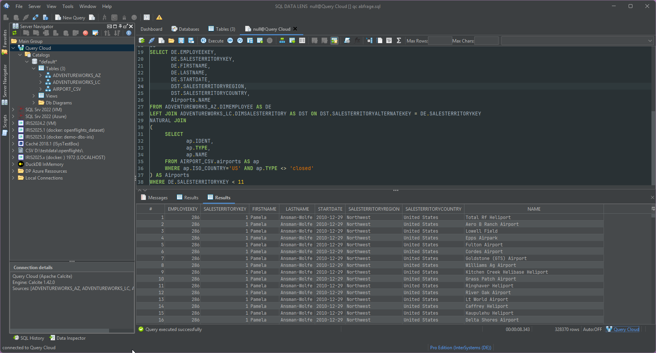Open Scripts sidebar tab
656x353 pixels.
click(x=5, y=125)
